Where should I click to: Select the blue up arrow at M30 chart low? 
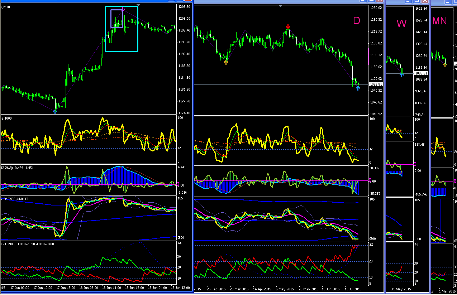click(55, 112)
